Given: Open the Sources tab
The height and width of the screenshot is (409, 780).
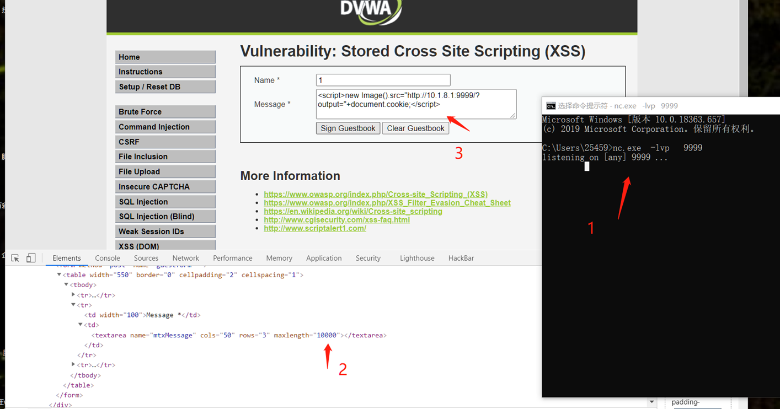Looking at the screenshot, I should [x=146, y=258].
